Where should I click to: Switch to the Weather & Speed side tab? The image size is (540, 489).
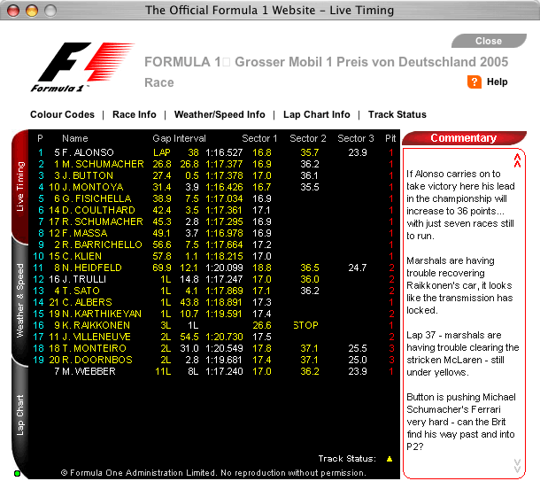point(20,300)
